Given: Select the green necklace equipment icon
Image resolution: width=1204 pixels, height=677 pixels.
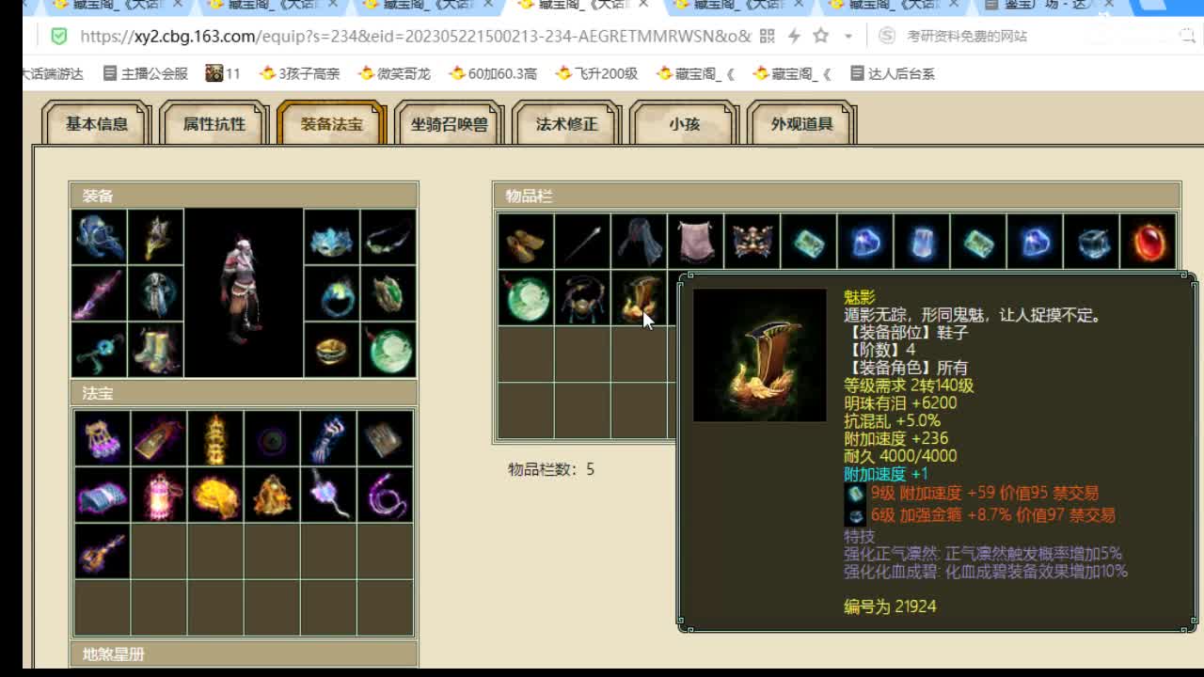Looking at the screenshot, I should (x=388, y=237).
